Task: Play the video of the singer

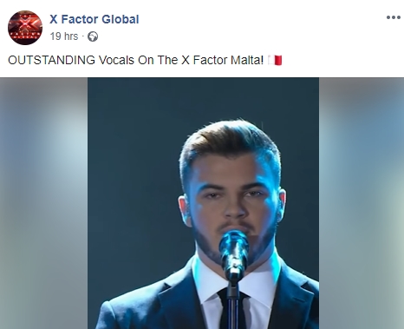Action: (x=203, y=203)
